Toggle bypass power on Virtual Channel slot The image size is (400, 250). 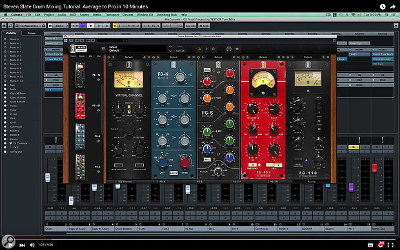(x=109, y=57)
